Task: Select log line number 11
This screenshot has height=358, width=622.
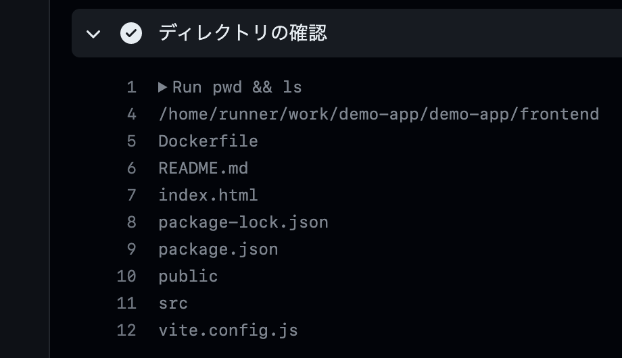Action: (126, 303)
